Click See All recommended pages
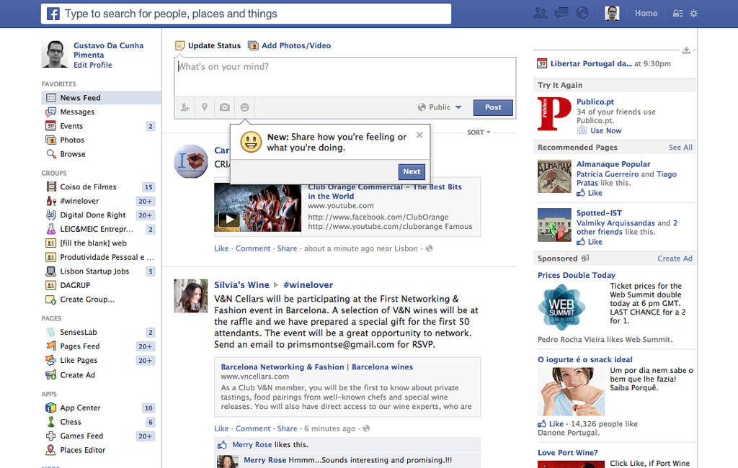 click(x=680, y=147)
